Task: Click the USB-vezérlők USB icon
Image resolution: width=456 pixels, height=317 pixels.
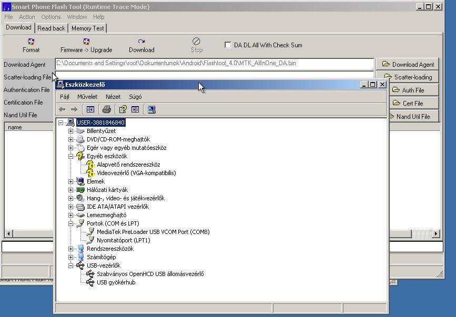Action: tap(80, 265)
